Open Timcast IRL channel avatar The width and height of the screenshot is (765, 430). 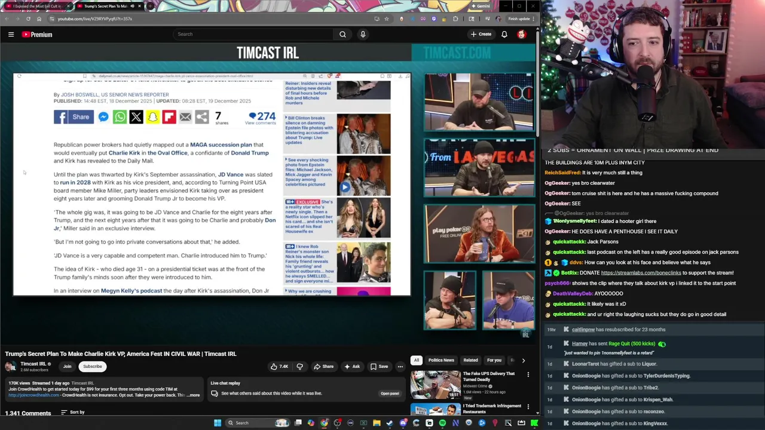pos(11,366)
